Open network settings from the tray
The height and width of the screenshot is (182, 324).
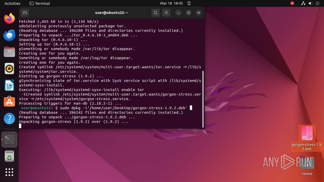pyautogui.click(x=303, y=3)
